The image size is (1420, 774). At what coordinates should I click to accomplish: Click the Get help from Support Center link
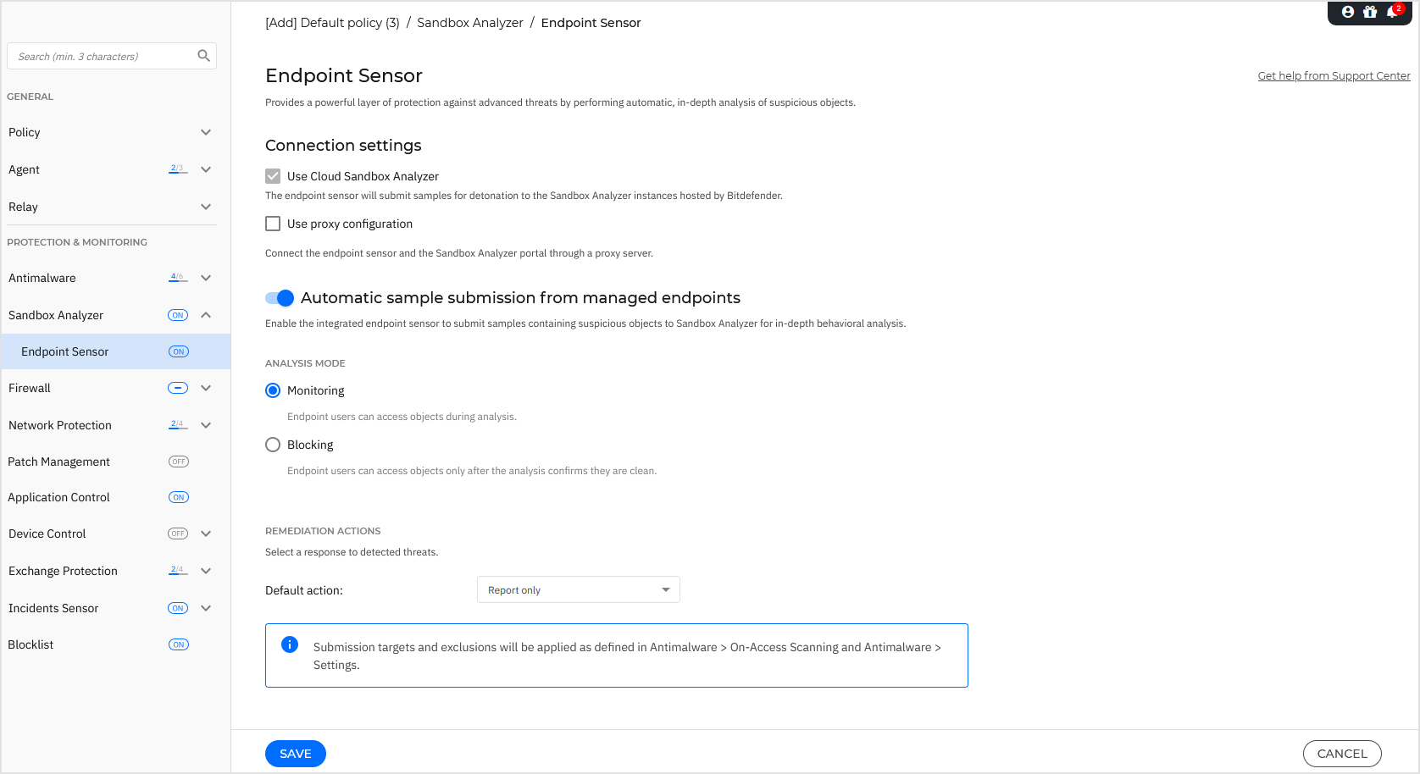1334,75
